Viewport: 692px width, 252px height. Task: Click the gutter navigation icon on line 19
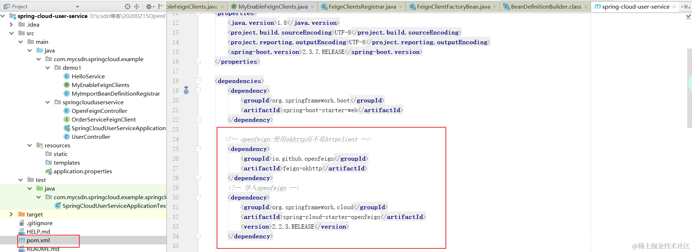[x=186, y=90]
